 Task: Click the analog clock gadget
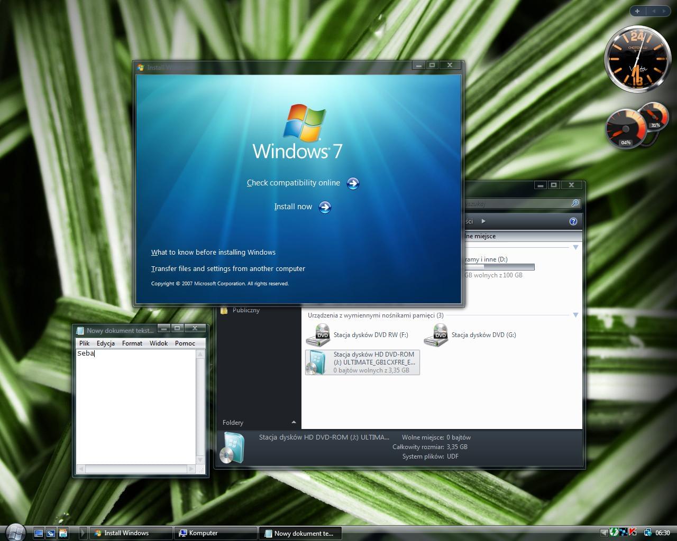point(637,59)
